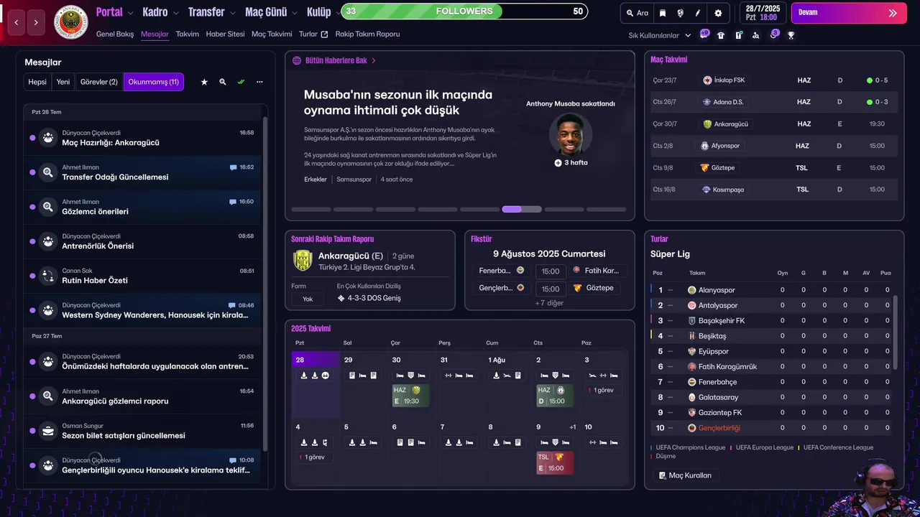Click the 28/7/2025 date display
The image size is (920, 517).
763,13
